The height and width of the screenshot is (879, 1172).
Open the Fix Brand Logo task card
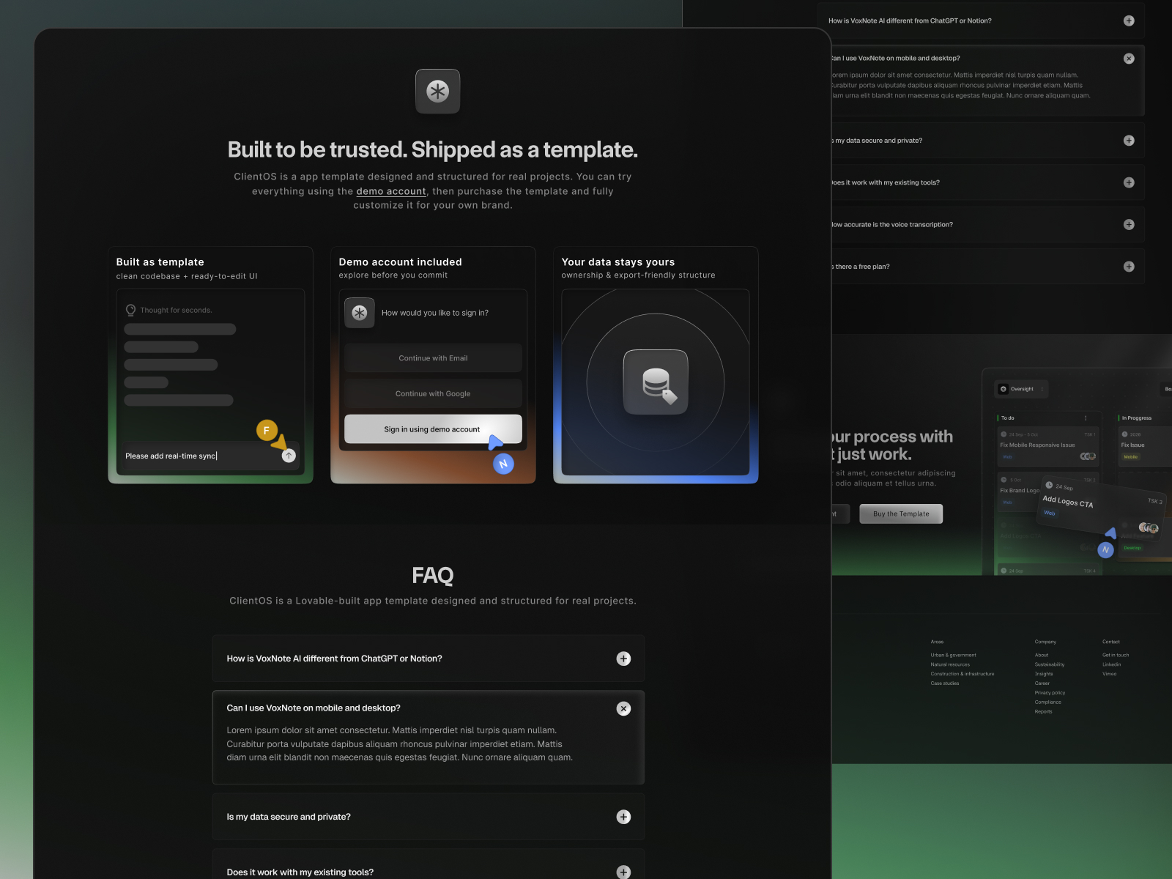1020,491
